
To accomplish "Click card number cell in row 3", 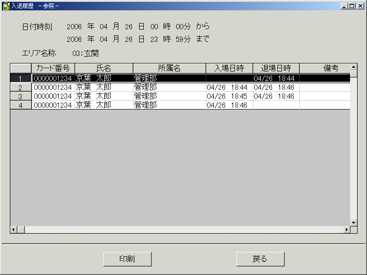I will point(53,96).
